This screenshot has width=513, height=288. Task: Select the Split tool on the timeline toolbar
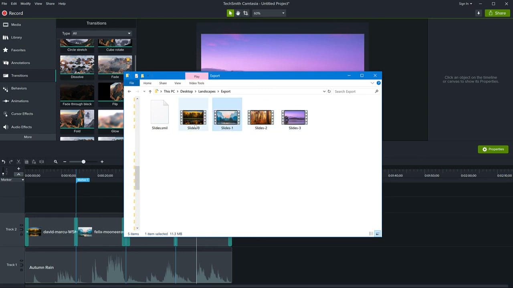click(41, 162)
